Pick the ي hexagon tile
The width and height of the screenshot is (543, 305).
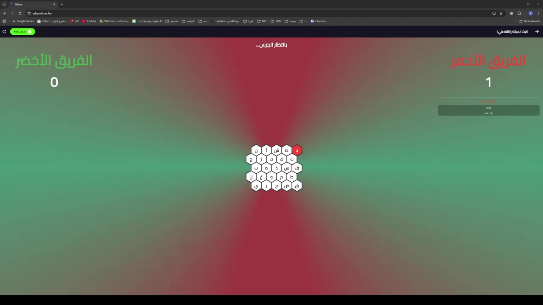(256, 186)
